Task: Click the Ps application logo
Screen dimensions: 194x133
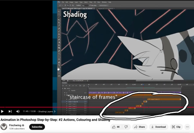Action: (59, 2)
